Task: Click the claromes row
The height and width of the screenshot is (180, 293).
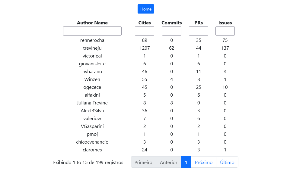Action: [92, 150]
